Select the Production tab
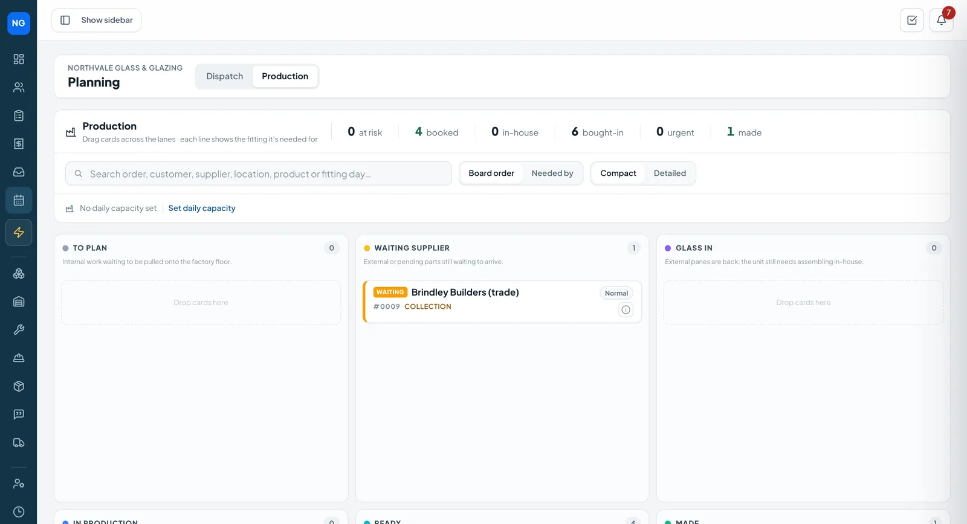The width and height of the screenshot is (967, 524). 285,76
